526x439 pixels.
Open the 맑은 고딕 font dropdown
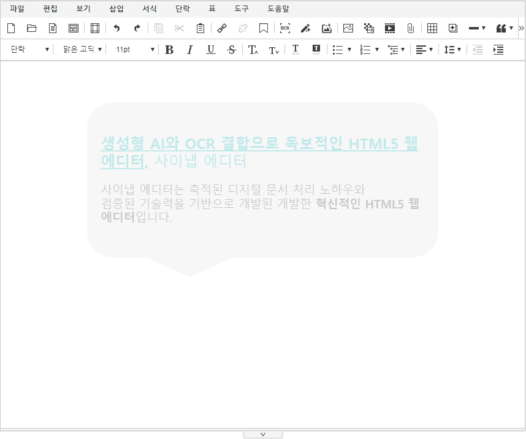[82, 50]
